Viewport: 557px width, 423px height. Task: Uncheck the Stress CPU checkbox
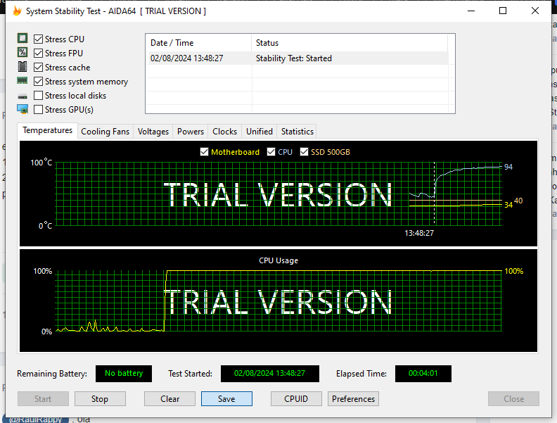pyautogui.click(x=39, y=39)
